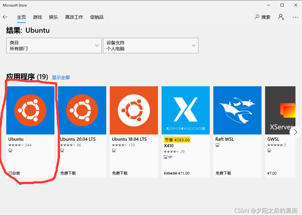Image resolution: width=302 pixels, height=216 pixels.
Task: View the X410 app tile
Action: pyautogui.click(x=185, y=110)
